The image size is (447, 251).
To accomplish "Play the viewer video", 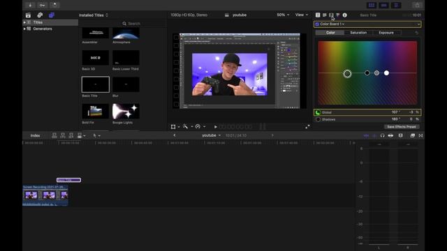I will (x=216, y=127).
